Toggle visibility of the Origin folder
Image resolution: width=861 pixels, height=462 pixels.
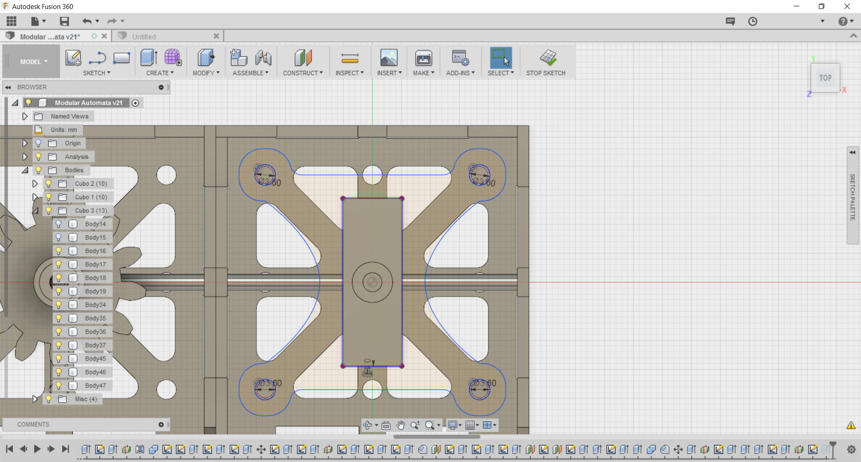pyautogui.click(x=39, y=143)
